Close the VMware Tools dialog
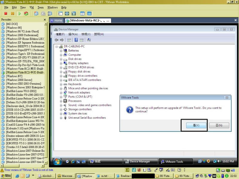The image size is (239, 179). pos(227,98)
